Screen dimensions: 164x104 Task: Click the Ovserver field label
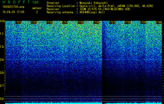click(53, 3)
